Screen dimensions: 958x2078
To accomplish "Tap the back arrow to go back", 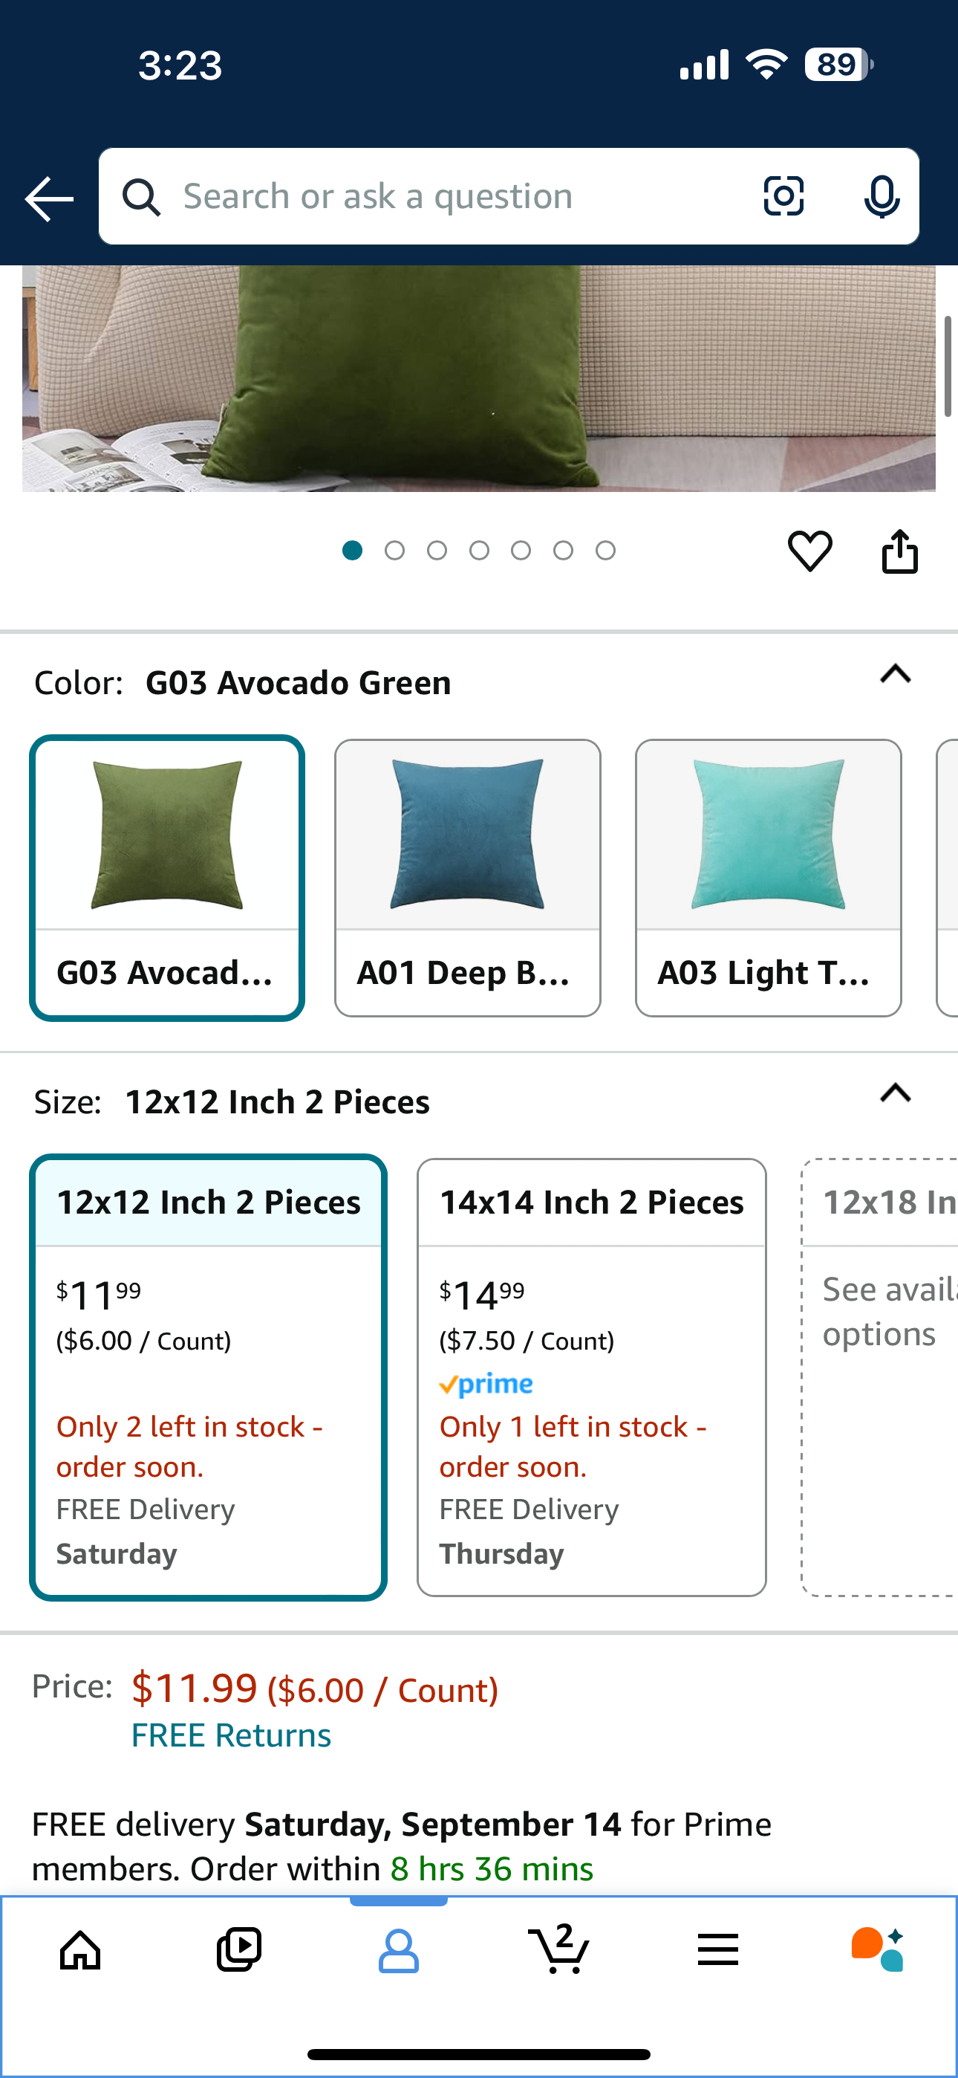I will pyautogui.click(x=48, y=198).
